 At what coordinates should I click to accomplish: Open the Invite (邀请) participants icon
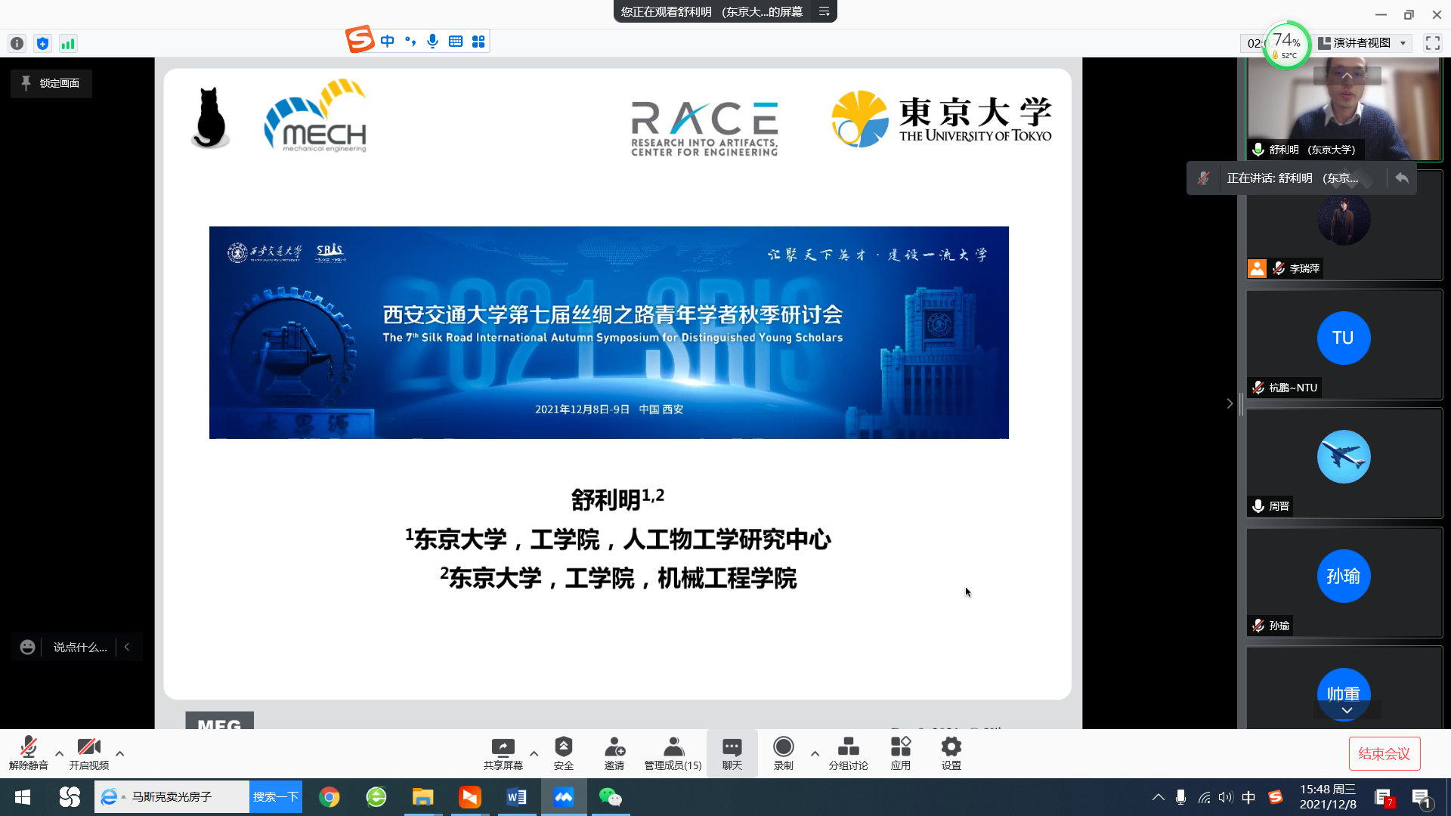614,747
